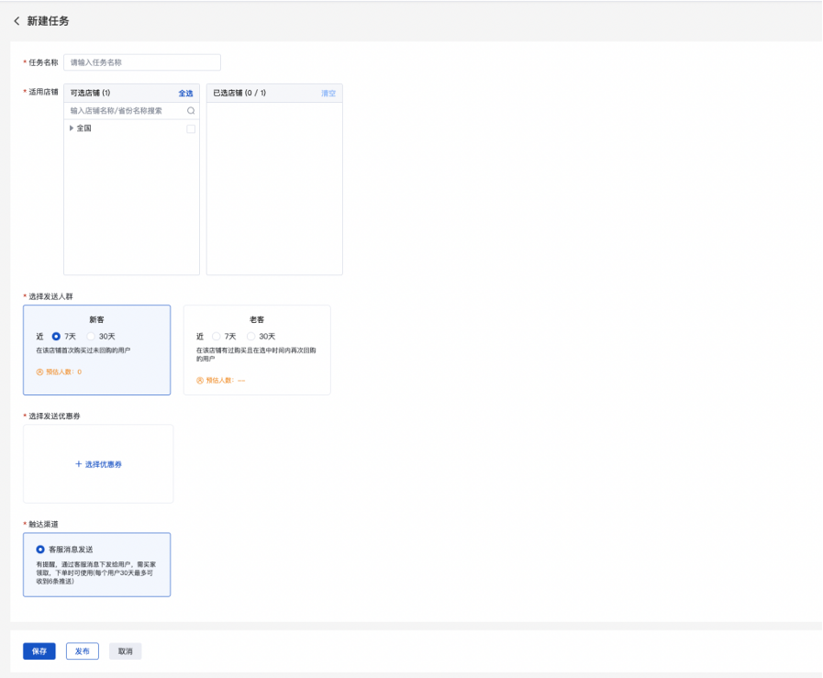
Task: Click 清空 to clear selected shops
Action: point(328,94)
